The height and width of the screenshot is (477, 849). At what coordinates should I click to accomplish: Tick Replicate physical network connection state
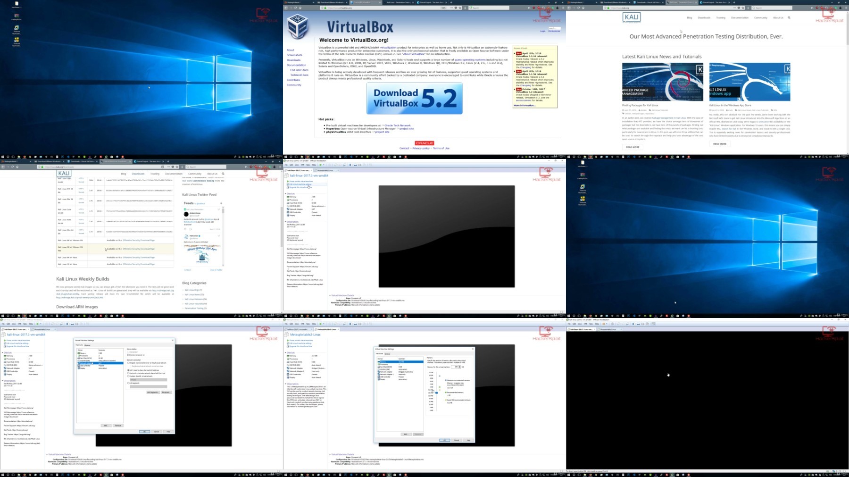[131, 366]
